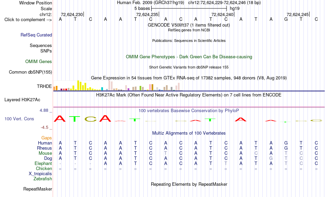This screenshot has width=325, height=197.
Task: Select the Elephant species label
Action: click(43, 163)
